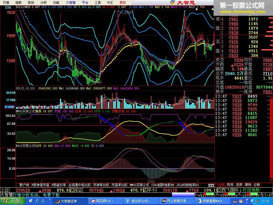Click buy level 5 price 2932
273x205 pixels.
pos(233,55)
